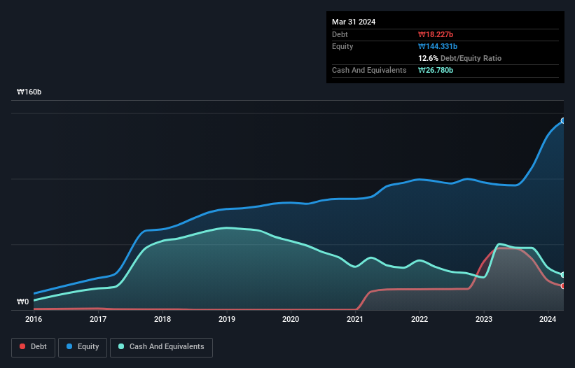Toggle Cash And Equivalents legend button
Image resolution: width=575 pixels, height=368 pixels.
(x=161, y=347)
